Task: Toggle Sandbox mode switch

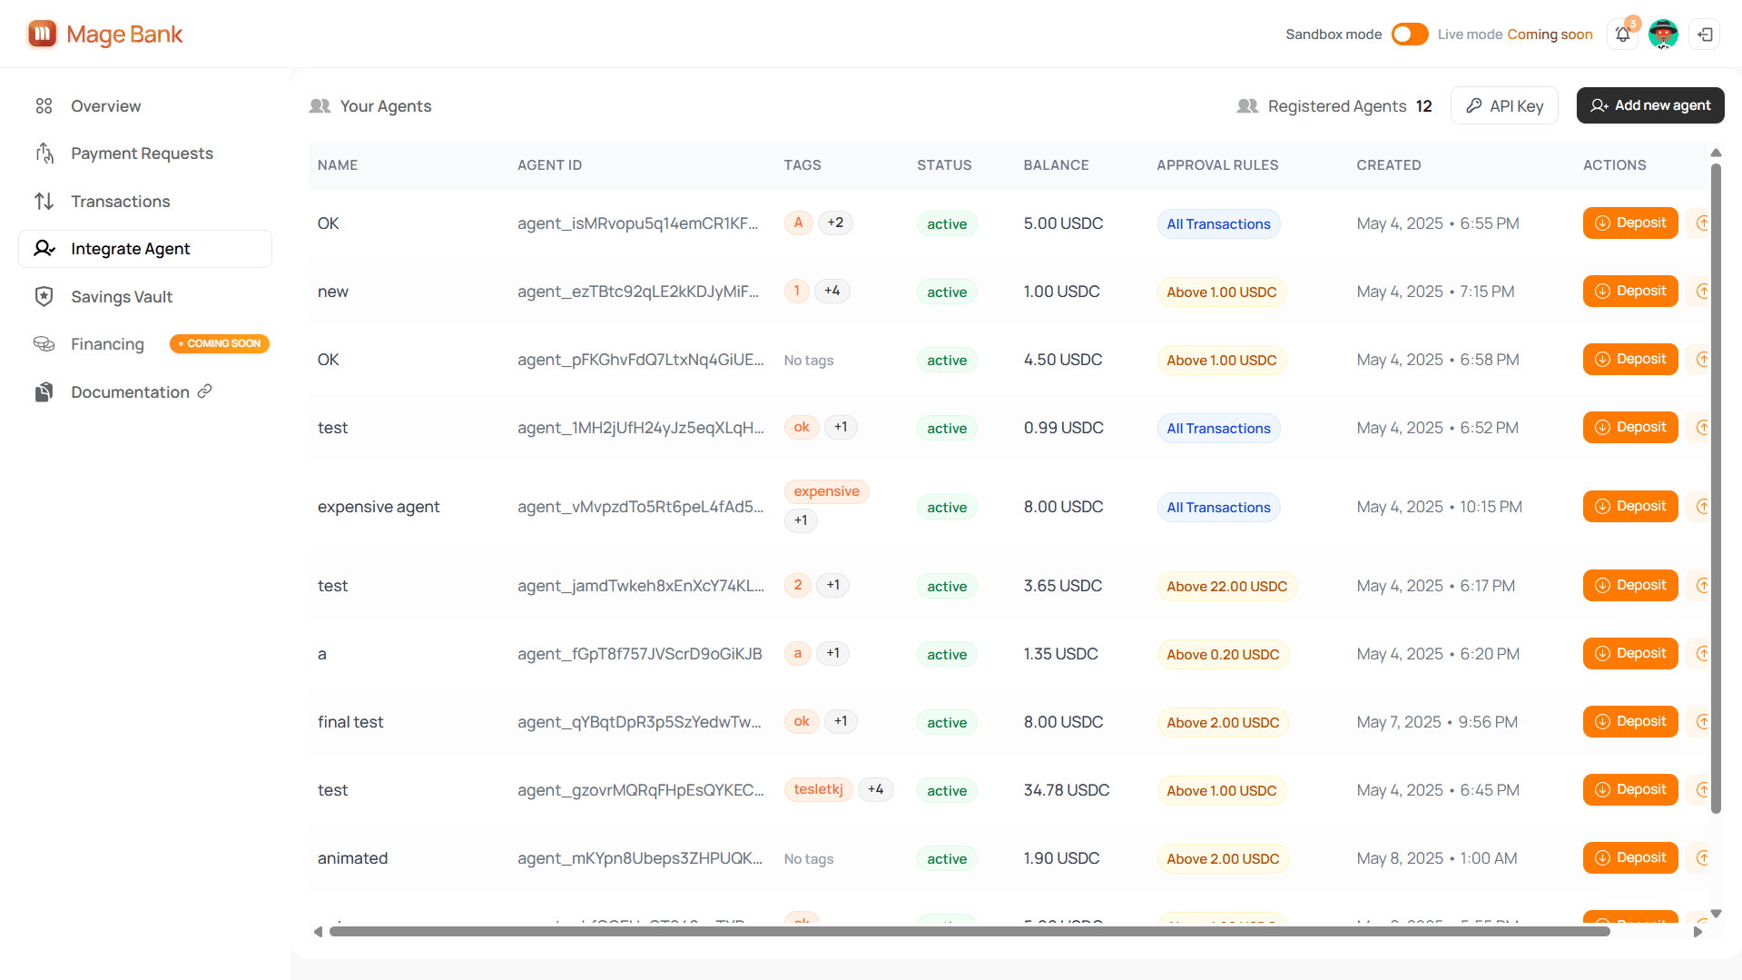Action: (x=1410, y=35)
